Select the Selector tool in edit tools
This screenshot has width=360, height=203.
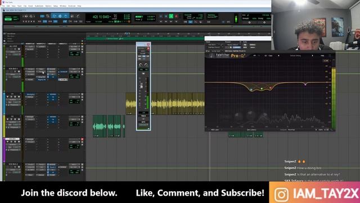coord(60,16)
